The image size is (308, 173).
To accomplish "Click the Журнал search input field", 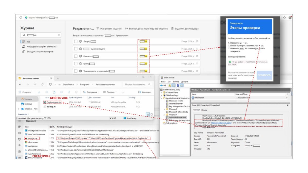I will click(x=41, y=35).
